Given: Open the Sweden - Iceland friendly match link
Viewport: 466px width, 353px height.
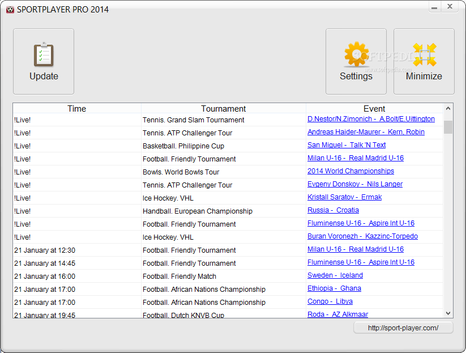Looking at the screenshot, I should [x=335, y=275].
